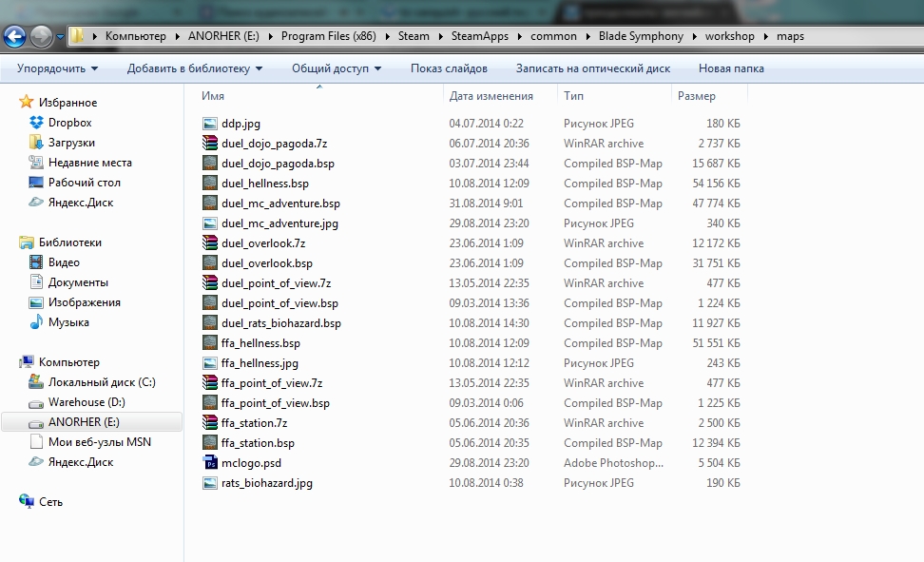This screenshot has height=562, width=924.
Task: Select the duel_dojo_pagoda.7z archive icon
Action: (210, 144)
